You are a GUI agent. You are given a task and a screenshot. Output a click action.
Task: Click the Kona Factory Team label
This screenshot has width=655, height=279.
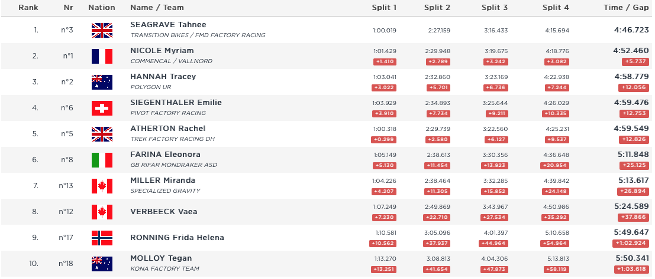point(164,269)
